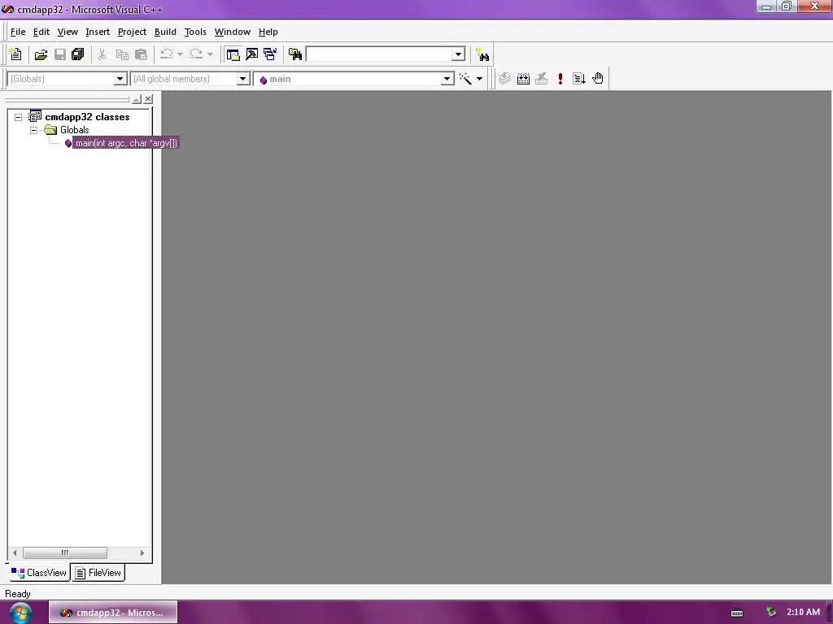Click the Build icon
Screen dimensions: 833x624
coord(523,79)
